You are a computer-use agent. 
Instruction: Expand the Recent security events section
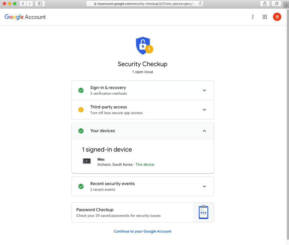click(x=204, y=186)
